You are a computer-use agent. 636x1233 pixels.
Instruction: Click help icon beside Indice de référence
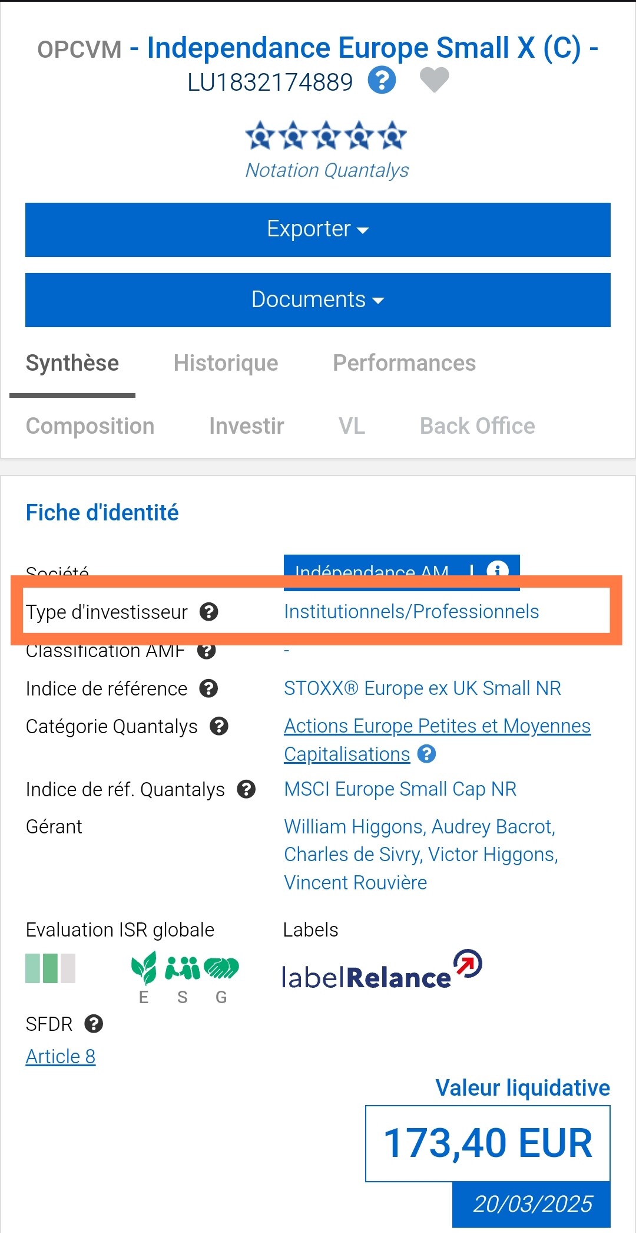pos(208,688)
